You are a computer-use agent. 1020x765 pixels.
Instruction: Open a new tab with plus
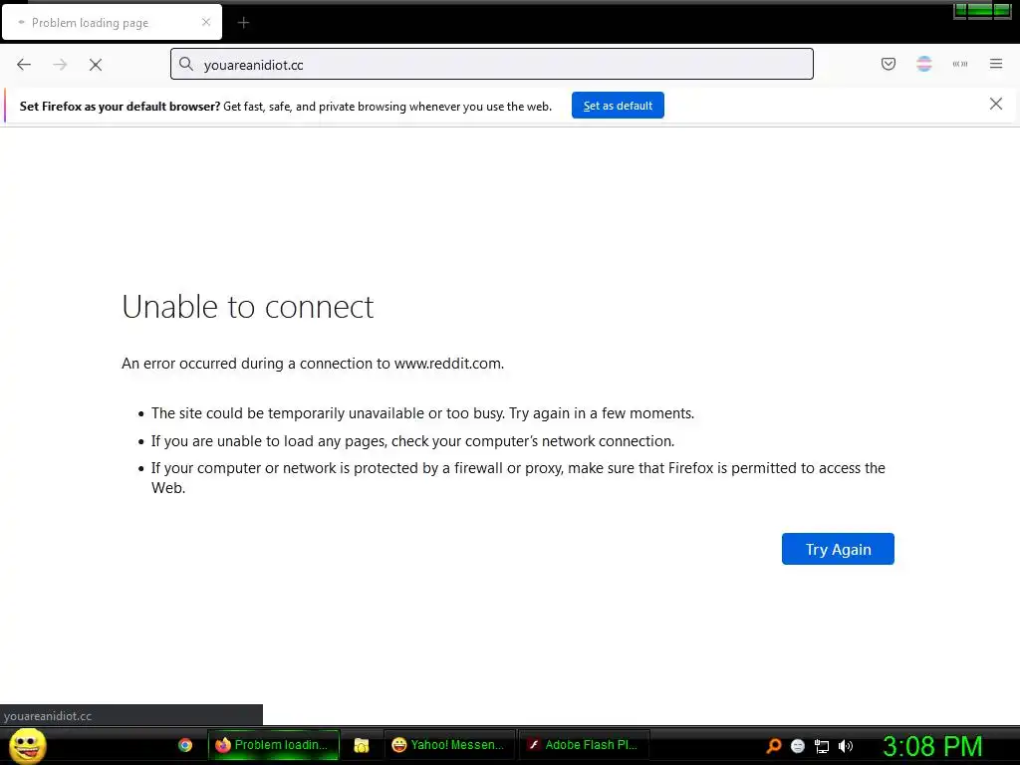pos(243,23)
